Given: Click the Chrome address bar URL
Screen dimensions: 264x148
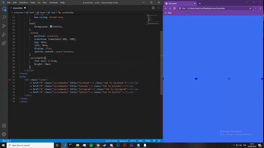Looking at the screenshot, I should pos(206,8).
